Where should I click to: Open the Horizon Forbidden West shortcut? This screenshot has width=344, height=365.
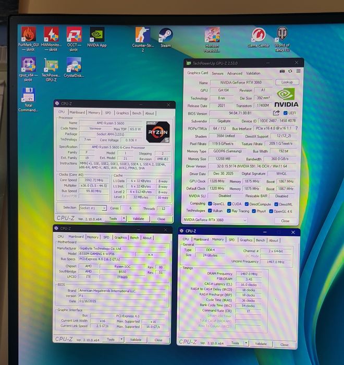(212, 40)
